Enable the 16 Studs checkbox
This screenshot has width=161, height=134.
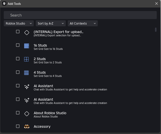(x=18, y=45)
